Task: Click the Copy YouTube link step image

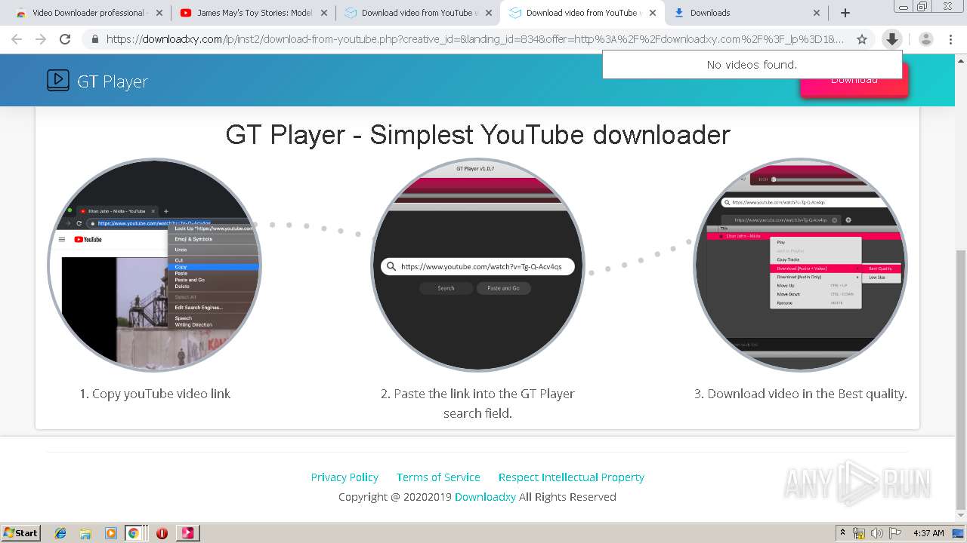Action: pos(155,265)
